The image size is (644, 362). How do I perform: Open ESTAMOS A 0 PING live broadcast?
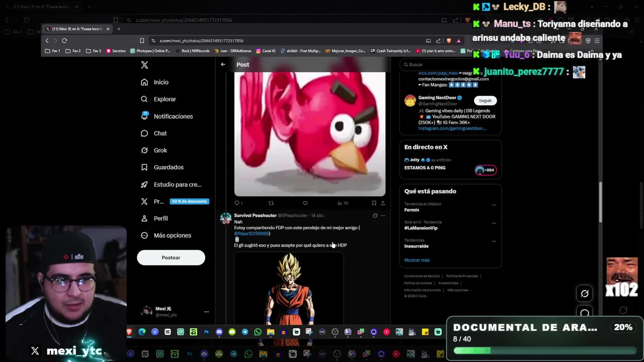425,168
